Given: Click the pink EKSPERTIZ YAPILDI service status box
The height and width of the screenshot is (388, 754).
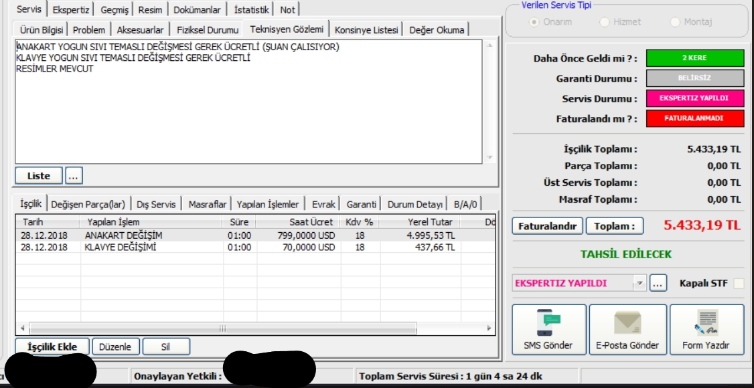Looking at the screenshot, I should pyautogui.click(x=695, y=98).
